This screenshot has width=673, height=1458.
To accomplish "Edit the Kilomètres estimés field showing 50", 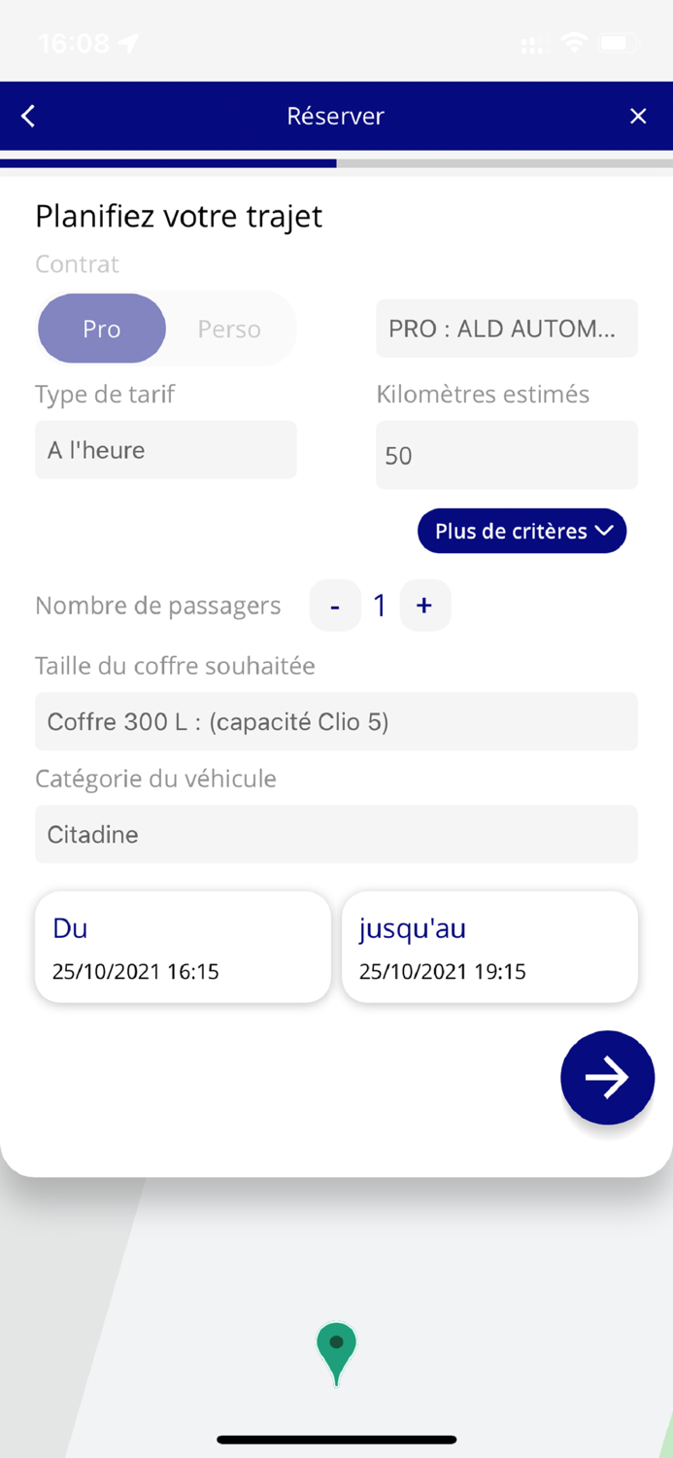I will [x=506, y=455].
